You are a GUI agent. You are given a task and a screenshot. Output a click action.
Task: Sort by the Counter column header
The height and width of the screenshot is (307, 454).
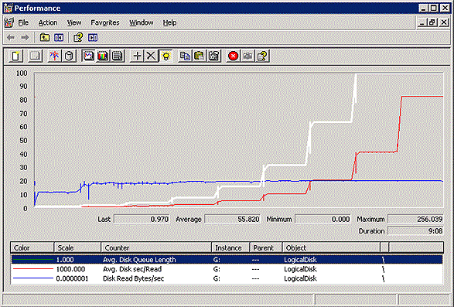(156, 248)
